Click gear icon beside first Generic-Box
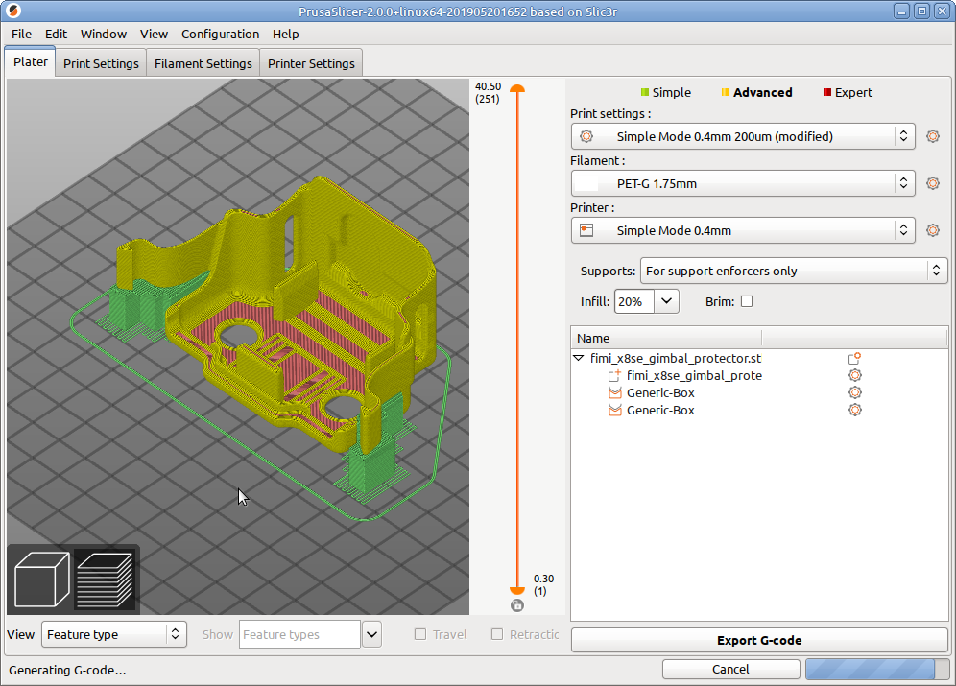This screenshot has height=686, width=956. pyautogui.click(x=854, y=392)
